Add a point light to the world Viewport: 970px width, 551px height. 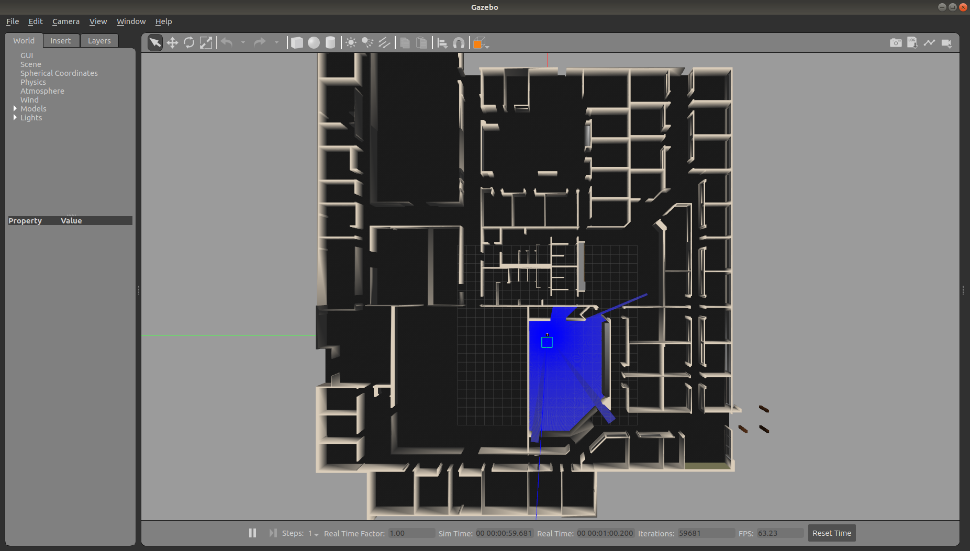[x=351, y=42]
